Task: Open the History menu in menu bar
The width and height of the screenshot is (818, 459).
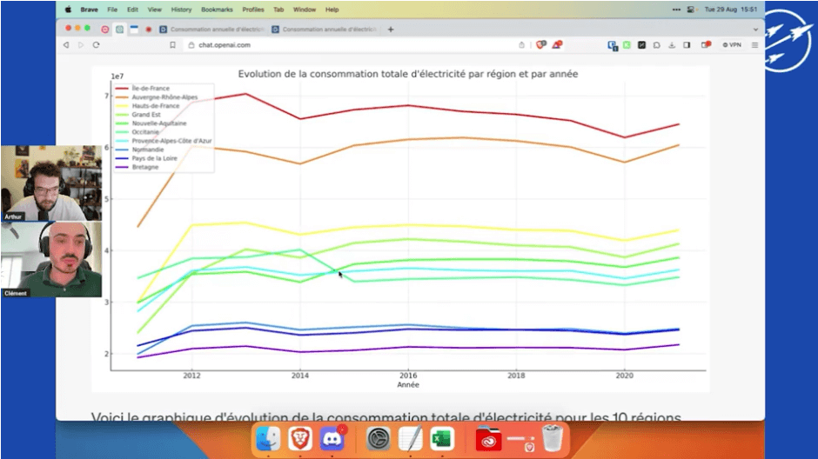Action: 181,10
